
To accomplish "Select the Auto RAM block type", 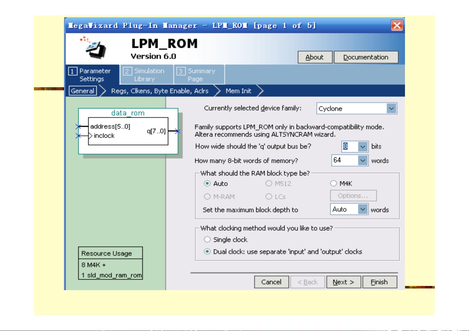I will (x=207, y=184).
